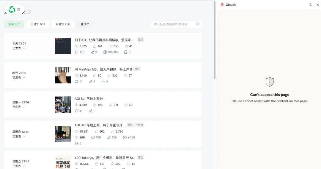Click the search magnifier icon
Image resolution: width=321 pixels, height=169 pixels.
pos(198,24)
